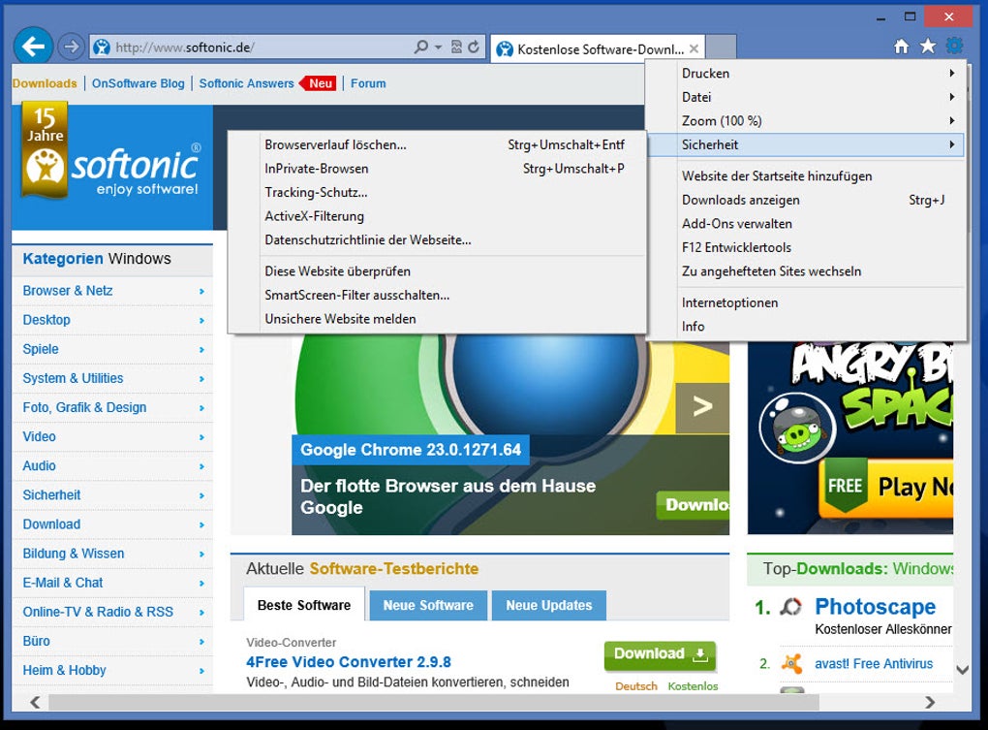988x730 pixels.
Task: Open Datenschutzrichtlinie der Webseite...
Action: (x=437, y=240)
